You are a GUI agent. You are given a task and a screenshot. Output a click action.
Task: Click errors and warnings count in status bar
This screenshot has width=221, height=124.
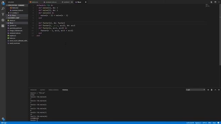(x=4, y=123)
